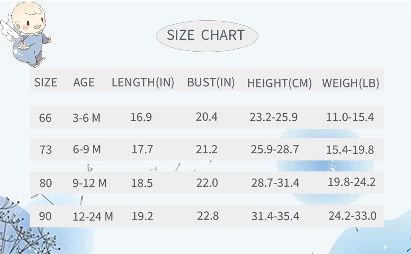Image resolution: width=411 pixels, height=254 pixels.
Task: Click the 28.7-31.4 height range
Action: tap(275, 183)
